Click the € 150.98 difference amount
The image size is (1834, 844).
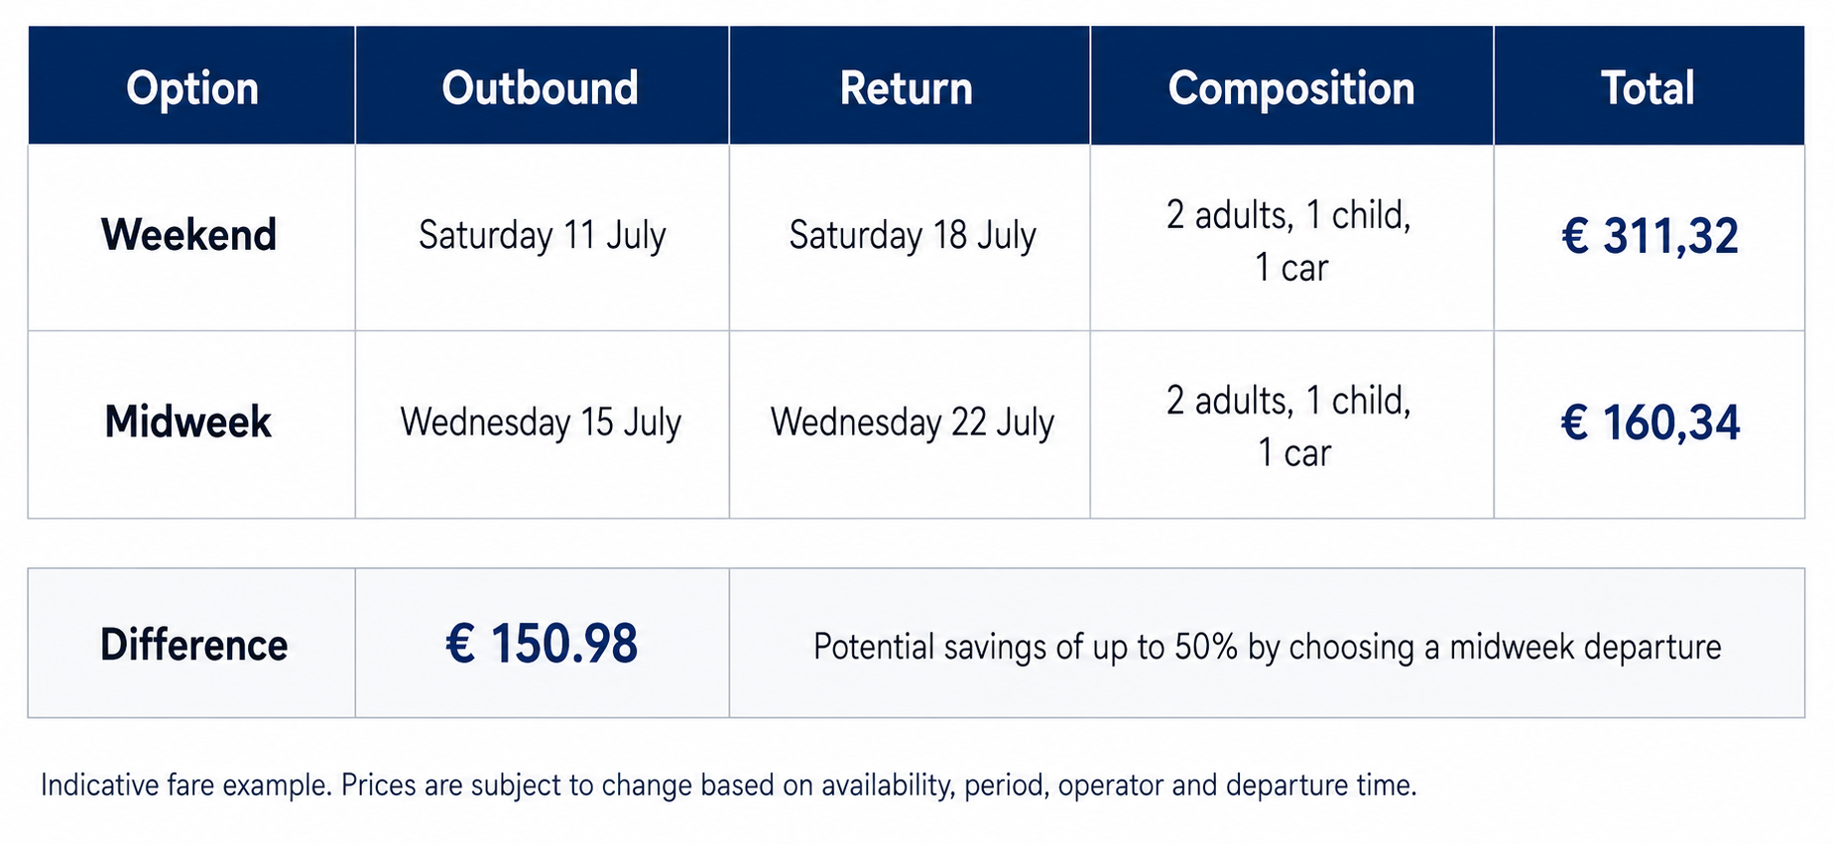tap(542, 644)
